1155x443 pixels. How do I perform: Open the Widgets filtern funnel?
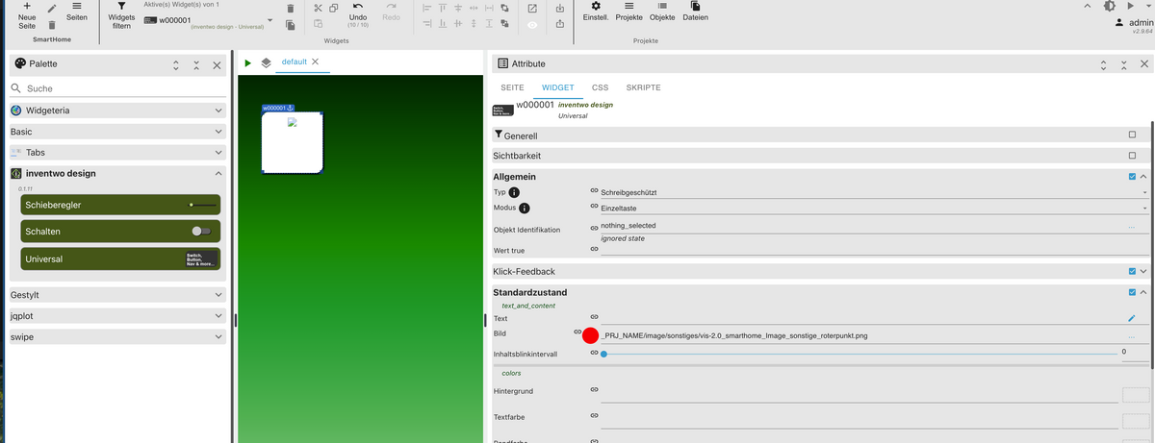pos(121,15)
